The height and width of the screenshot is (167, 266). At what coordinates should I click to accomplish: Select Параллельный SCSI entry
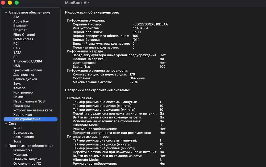pos(30,101)
